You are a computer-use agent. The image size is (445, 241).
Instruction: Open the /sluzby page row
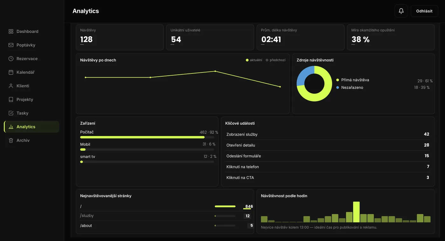(165, 216)
